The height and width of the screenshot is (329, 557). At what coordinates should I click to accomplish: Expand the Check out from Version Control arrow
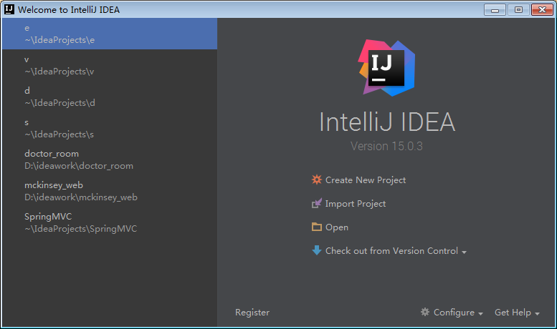464,252
